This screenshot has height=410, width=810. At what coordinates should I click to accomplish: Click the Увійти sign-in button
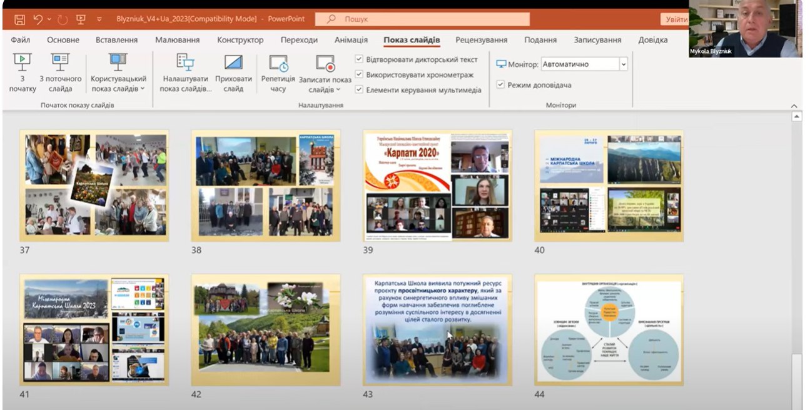coord(676,19)
